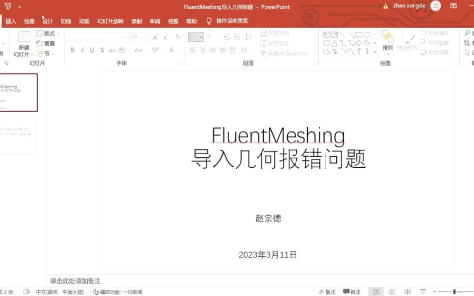Select the text box shape icon

tap(326, 34)
